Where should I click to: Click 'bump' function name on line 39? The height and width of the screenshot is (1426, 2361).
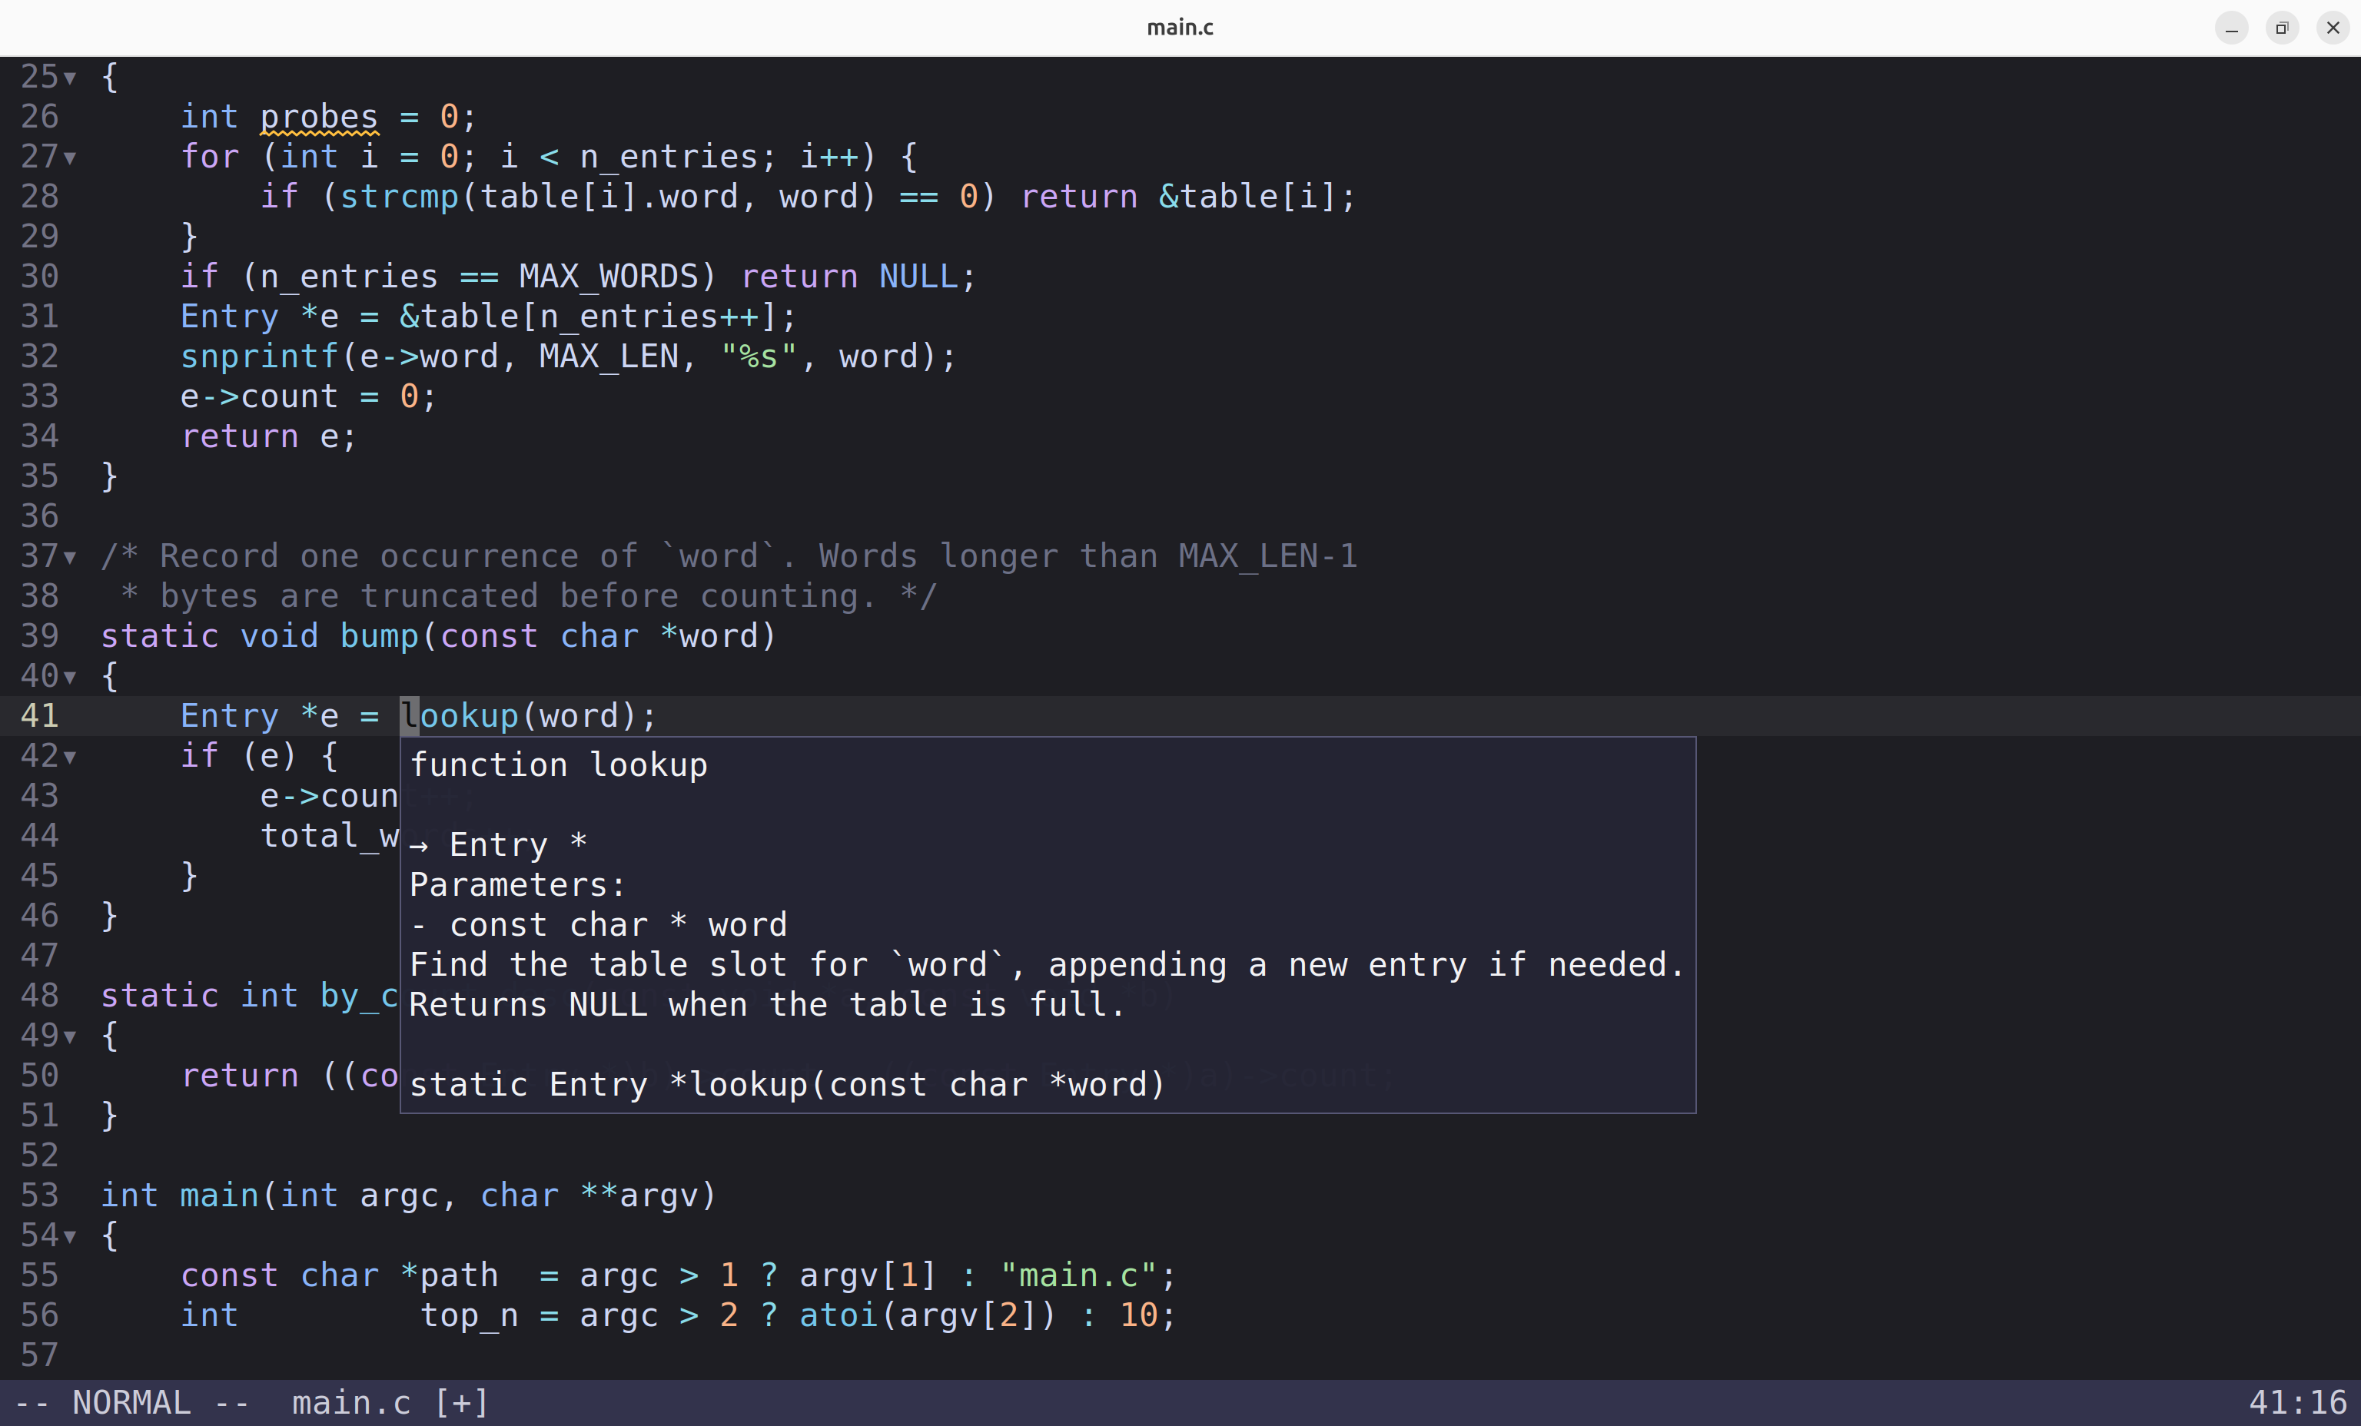[x=380, y=636]
